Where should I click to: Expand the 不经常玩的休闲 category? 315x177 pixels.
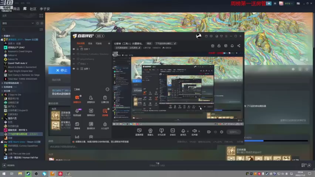pyautogui.click(x=2, y=83)
